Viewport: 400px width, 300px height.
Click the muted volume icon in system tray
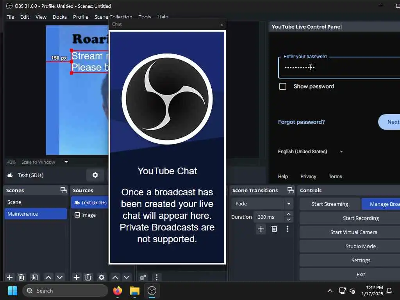pos(352,291)
